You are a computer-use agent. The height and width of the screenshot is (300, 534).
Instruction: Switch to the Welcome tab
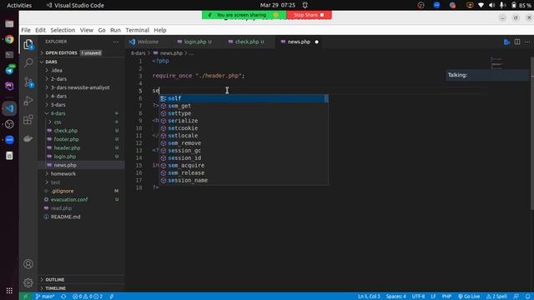click(148, 42)
